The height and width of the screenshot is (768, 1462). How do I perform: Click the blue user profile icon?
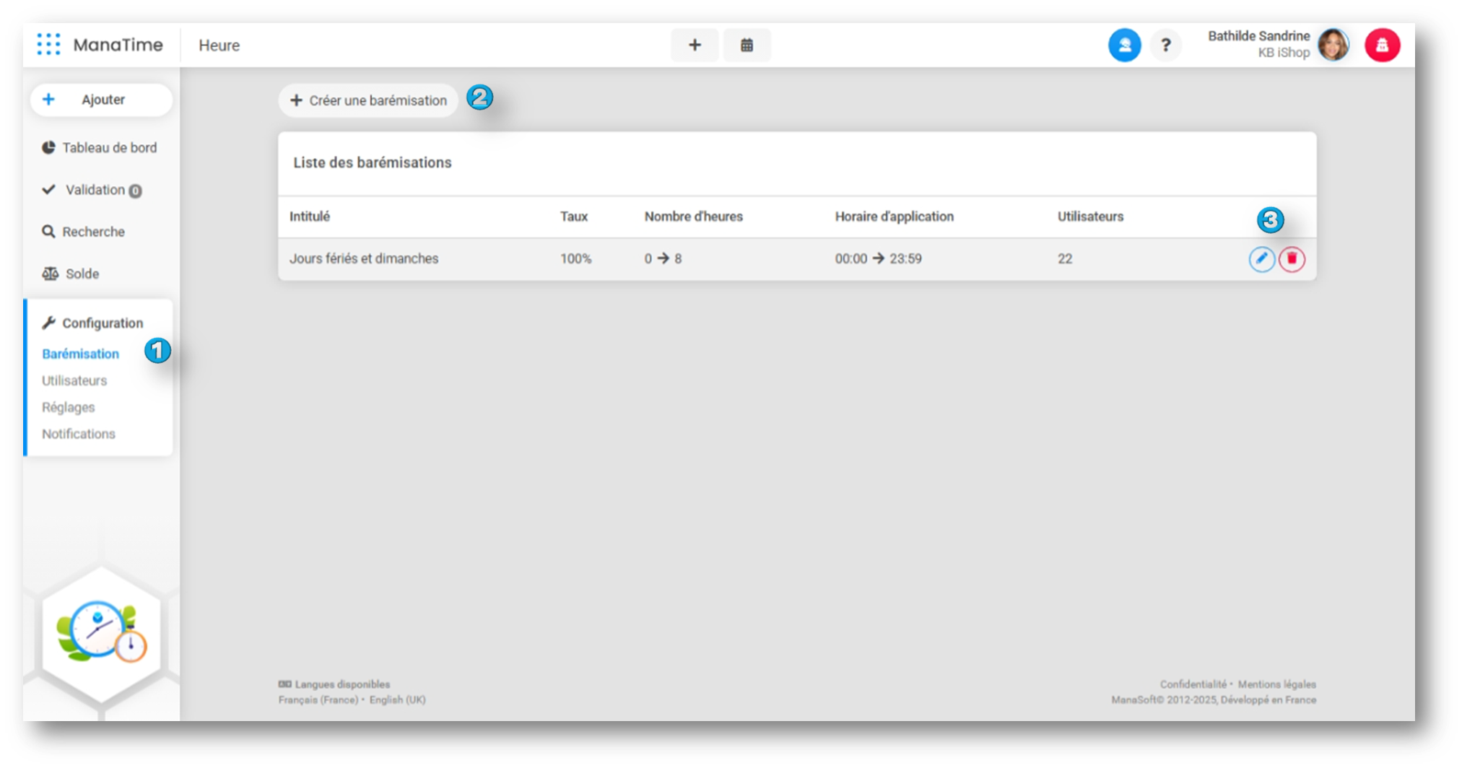(1124, 45)
